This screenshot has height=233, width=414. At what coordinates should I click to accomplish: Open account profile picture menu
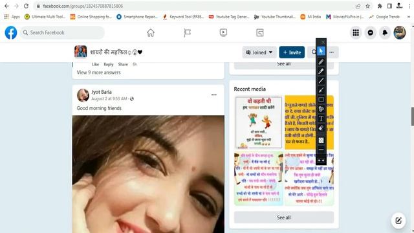[x=400, y=32]
